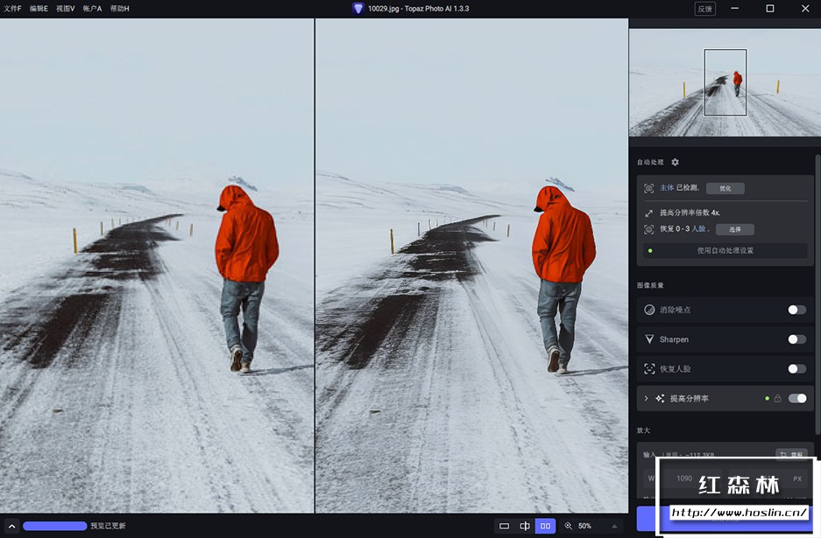This screenshot has width=821, height=538.
Task: Click the zoom magnifier icon
Action: (569, 526)
